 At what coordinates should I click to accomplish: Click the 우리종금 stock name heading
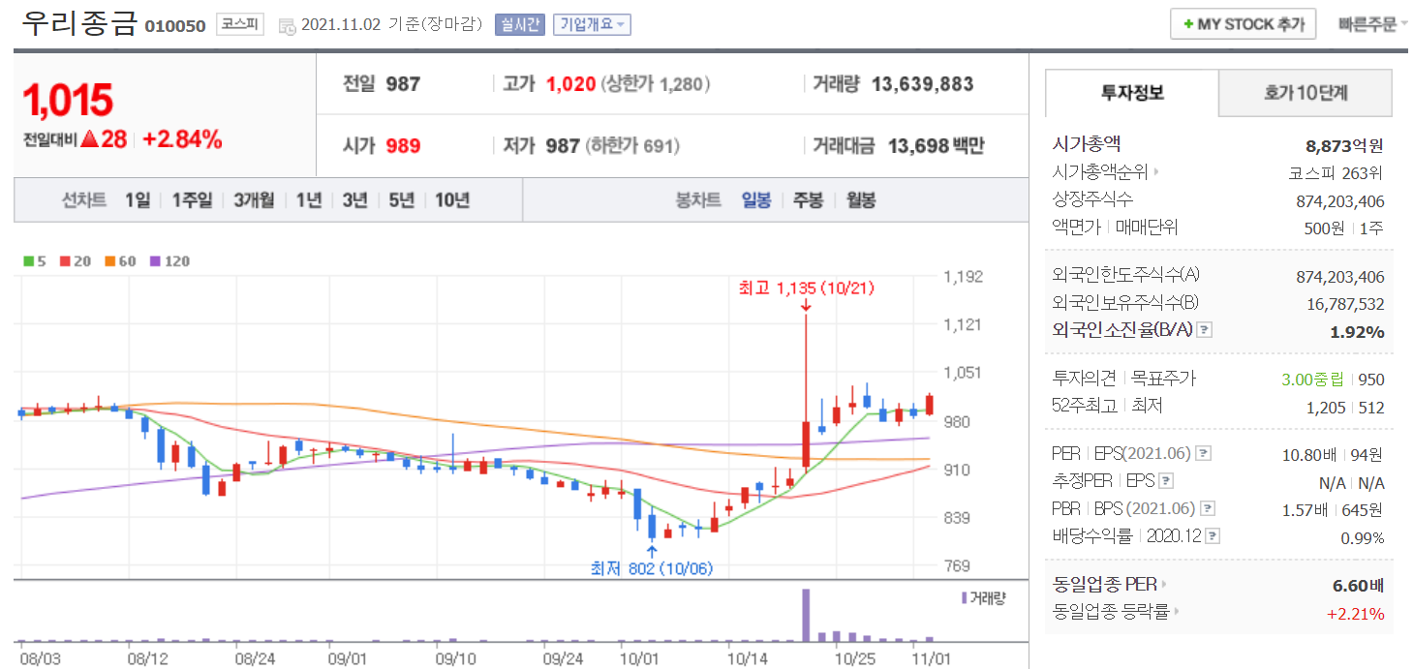pos(80,23)
